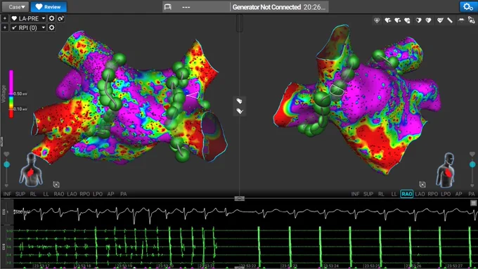The height and width of the screenshot is (269, 478).
Task: Click the 0.10 mV lower voltage threshold label
Action: (x=20, y=109)
